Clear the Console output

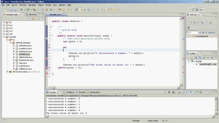(x=179, y=92)
